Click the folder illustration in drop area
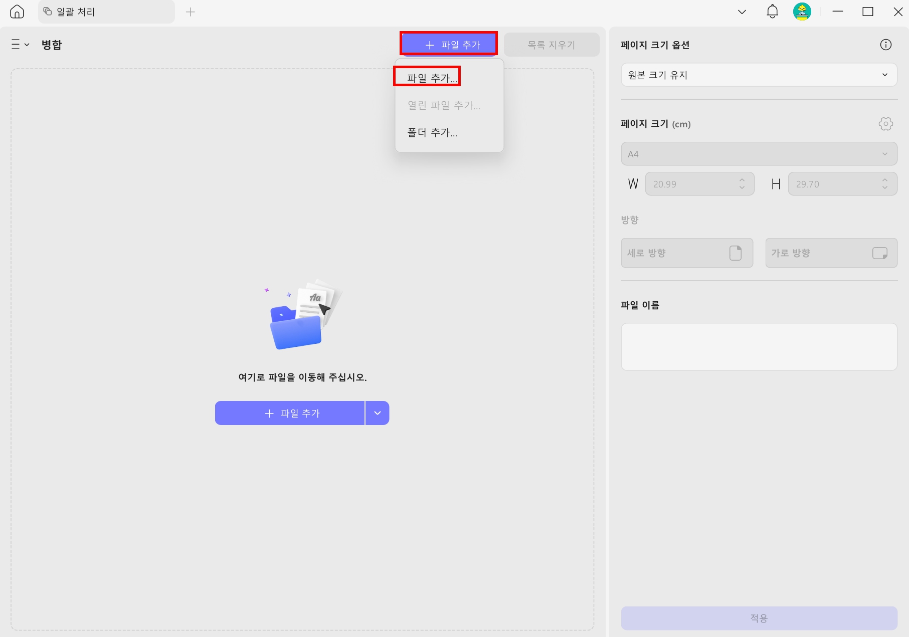909x637 pixels. [x=303, y=315]
